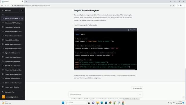Open File Explorer from the taskbar
186x105 pixels.
(97, 103)
